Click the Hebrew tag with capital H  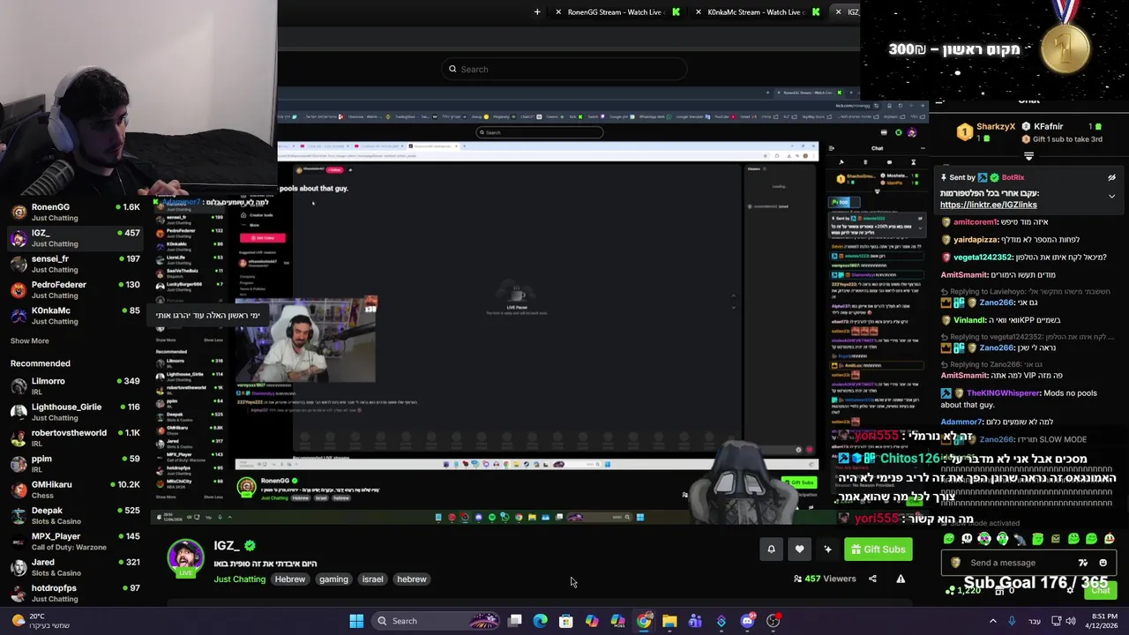pos(289,579)
